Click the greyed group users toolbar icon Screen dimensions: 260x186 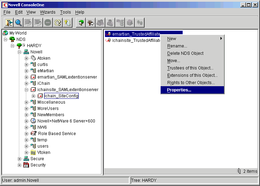pyautogui.click(x=100, y=23)
